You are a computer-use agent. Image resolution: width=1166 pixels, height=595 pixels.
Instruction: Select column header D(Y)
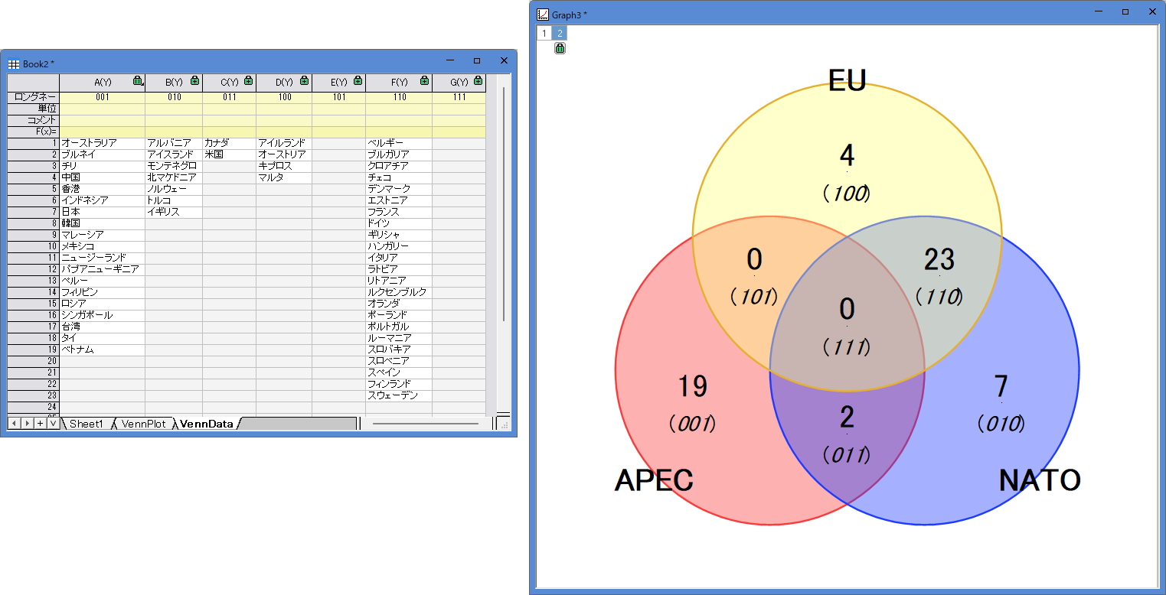click(284, 82)
